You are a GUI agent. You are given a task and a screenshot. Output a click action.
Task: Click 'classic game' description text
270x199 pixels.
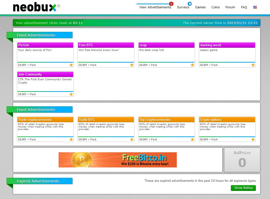click(x=209, y=50)
